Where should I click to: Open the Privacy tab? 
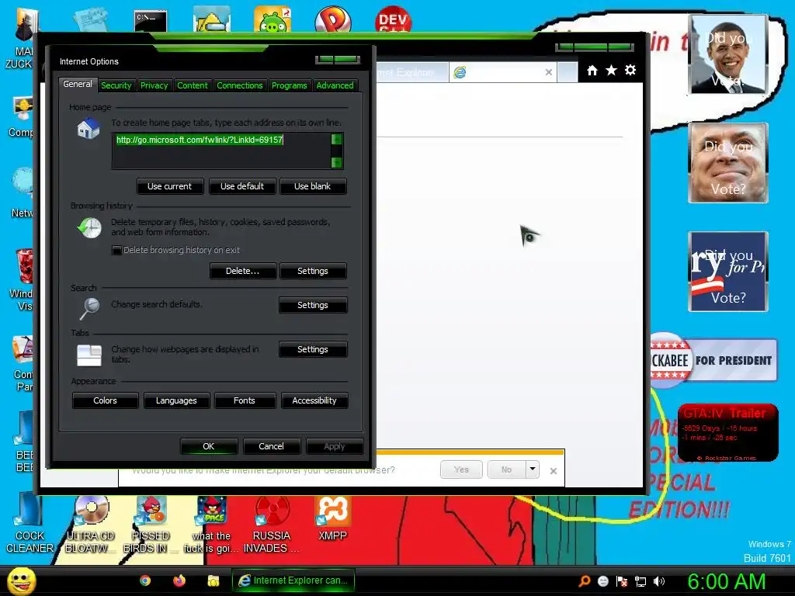point(154,85)
